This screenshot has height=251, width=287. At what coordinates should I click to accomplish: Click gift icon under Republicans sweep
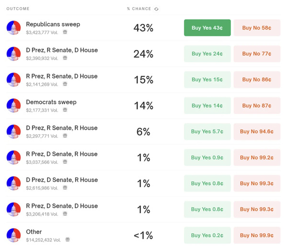tap(65, 32)
